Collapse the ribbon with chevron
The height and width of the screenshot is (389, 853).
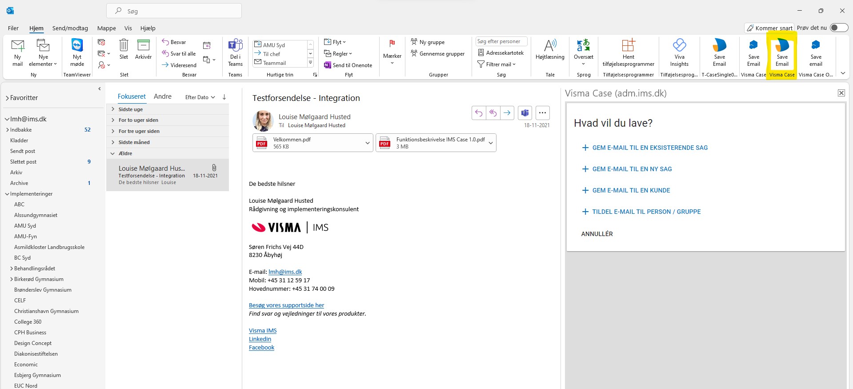(x=843, y=73)
